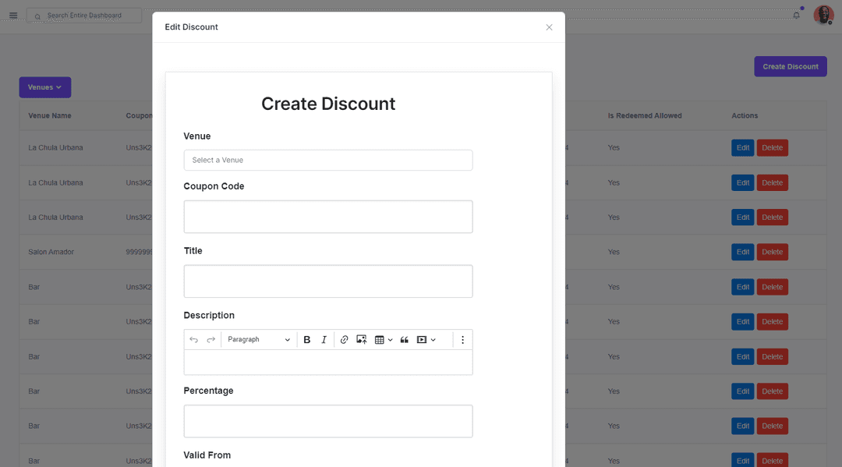
Task: Click the Description label
Action: [209, 315]
